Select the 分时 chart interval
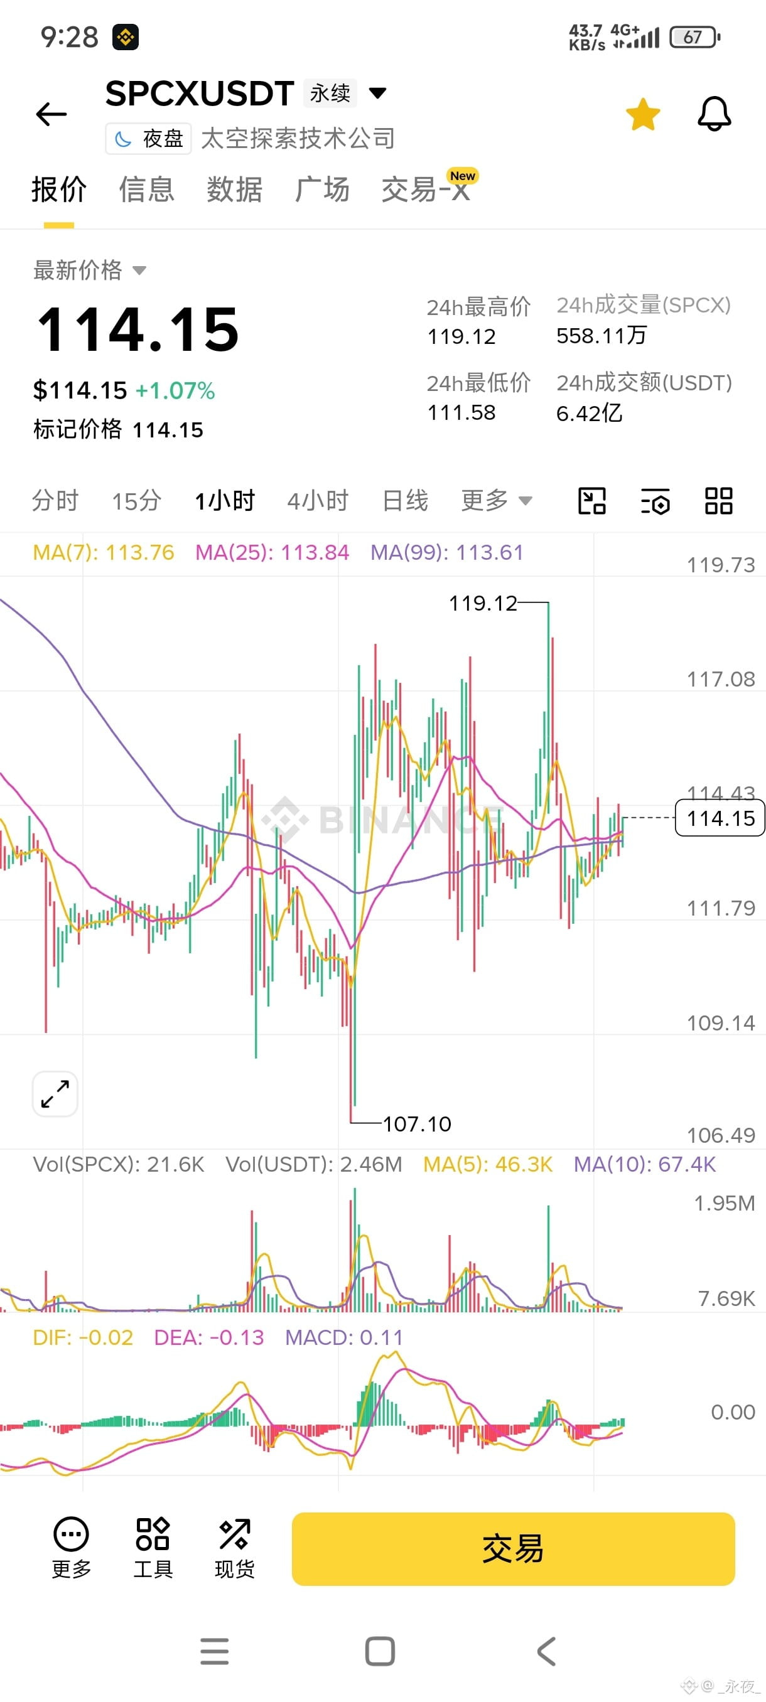 click(x=55, y=501)
